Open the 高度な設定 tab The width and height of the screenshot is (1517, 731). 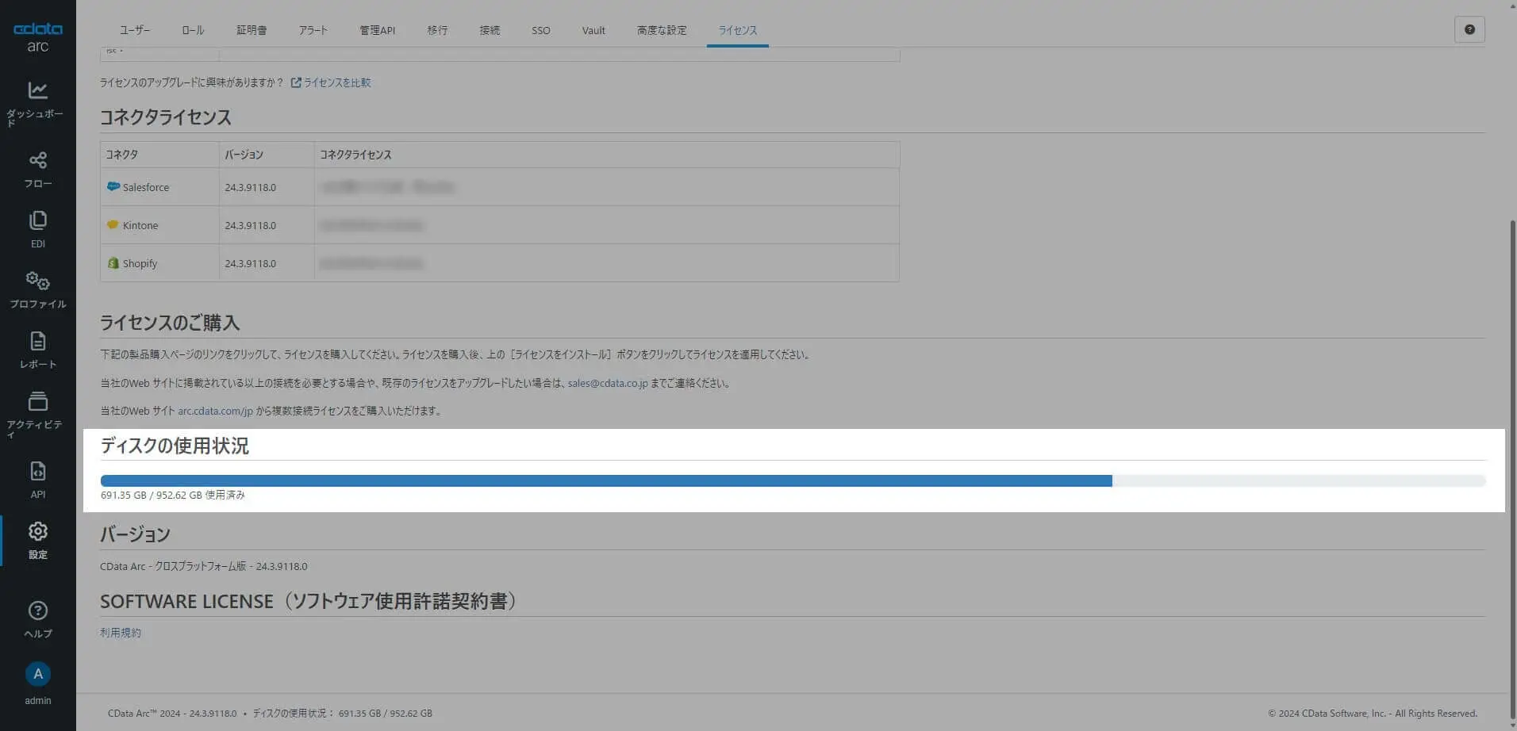(662, 30)
